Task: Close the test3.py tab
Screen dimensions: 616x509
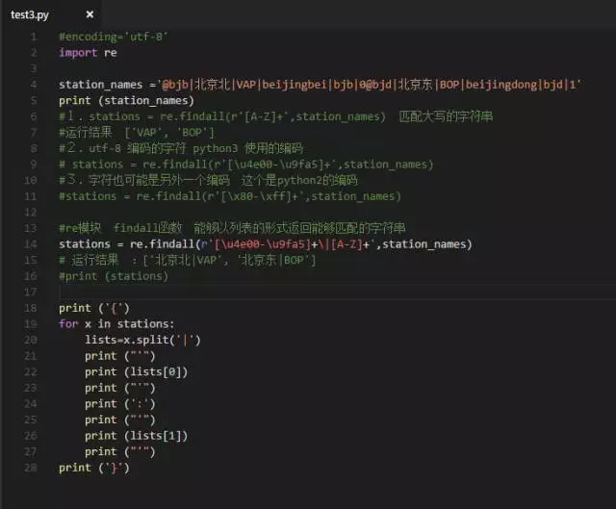Action: (x=90, y=14)
